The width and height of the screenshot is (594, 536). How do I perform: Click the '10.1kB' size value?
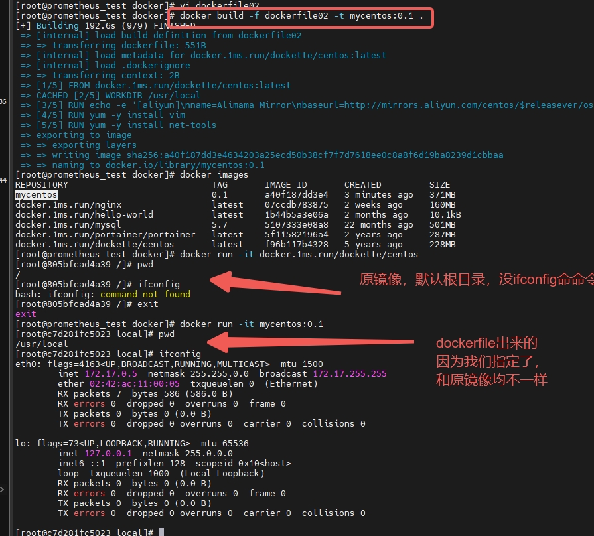click(x=445, y=215)
